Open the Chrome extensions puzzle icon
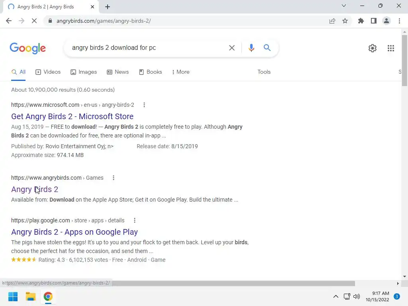The width and height of the screenshot is (408, 306). pos(361,21)
